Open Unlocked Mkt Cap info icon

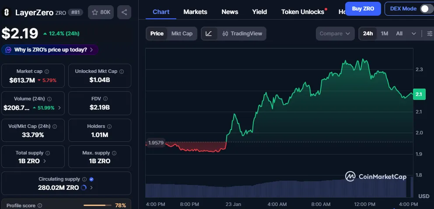(x=122, y=72)
